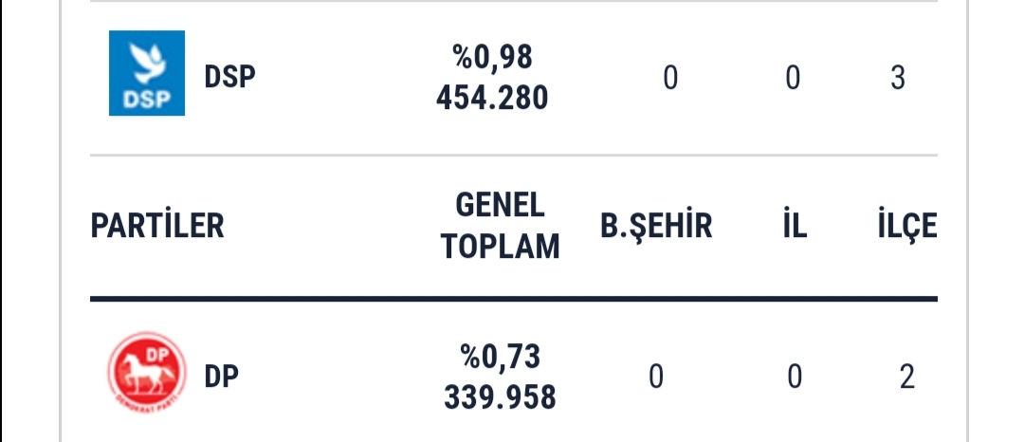Click DP total votes 339.958
1024x442 pixels.
[x=501, y=397]
